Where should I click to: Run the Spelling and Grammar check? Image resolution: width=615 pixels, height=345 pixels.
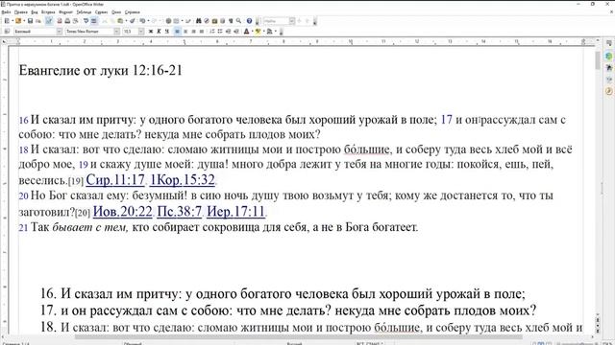point(86,21)
